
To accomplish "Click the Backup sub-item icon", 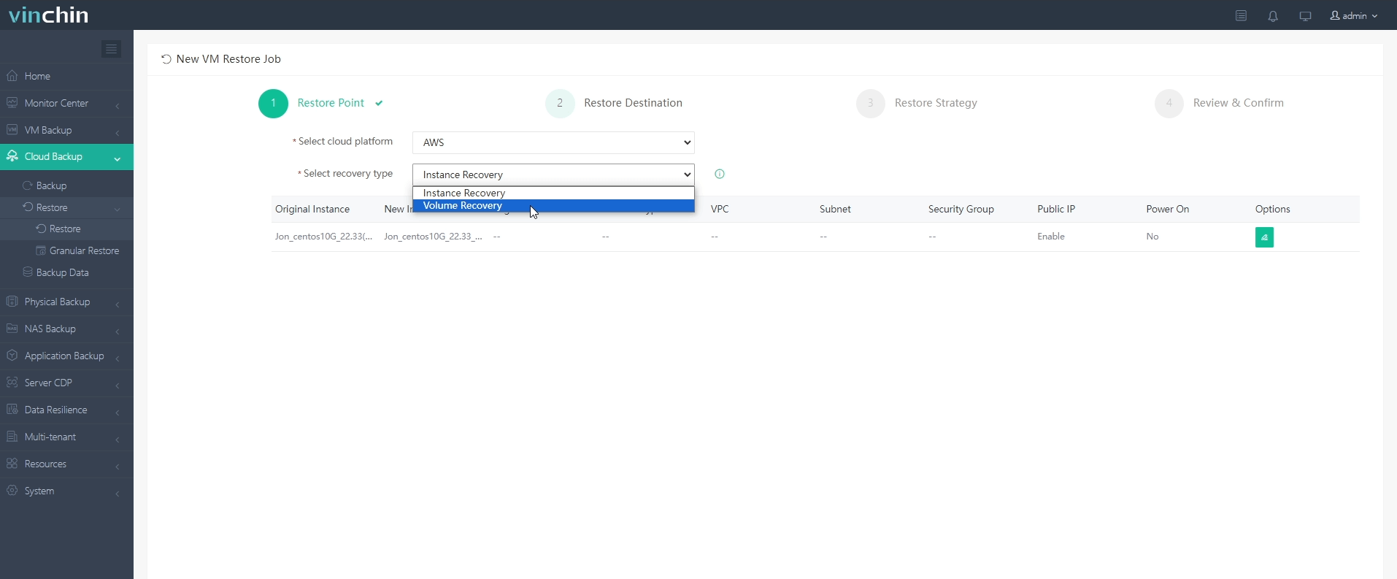I will click(28, 185).
